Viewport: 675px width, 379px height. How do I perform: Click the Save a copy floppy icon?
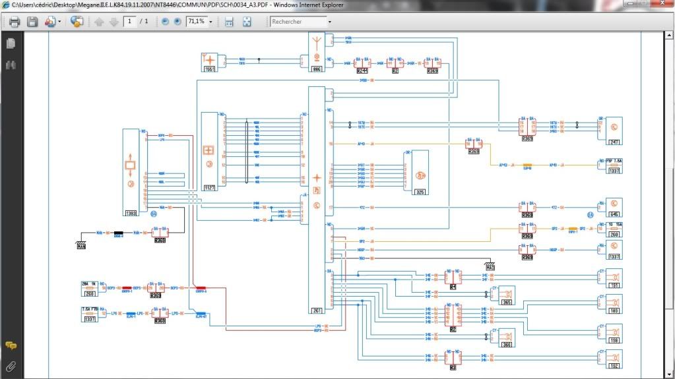(32, 22)
